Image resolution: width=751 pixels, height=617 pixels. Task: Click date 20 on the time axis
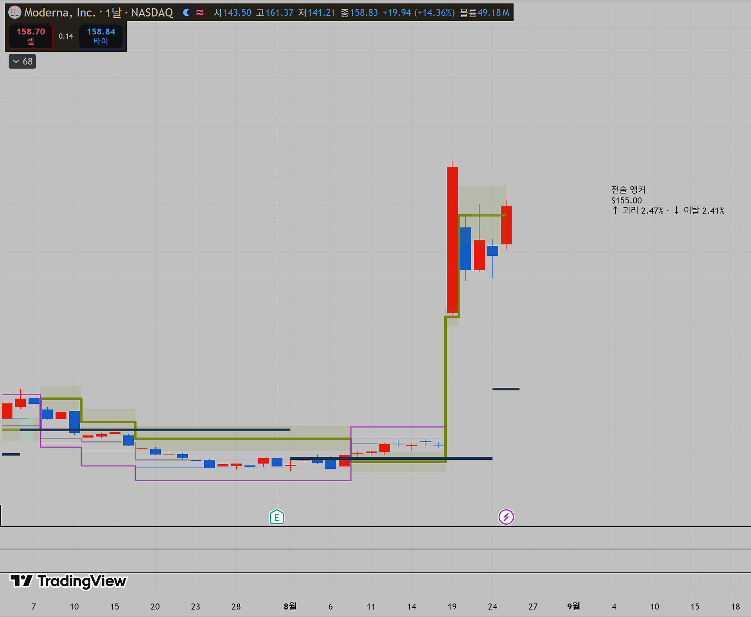(x=155, y=606)
